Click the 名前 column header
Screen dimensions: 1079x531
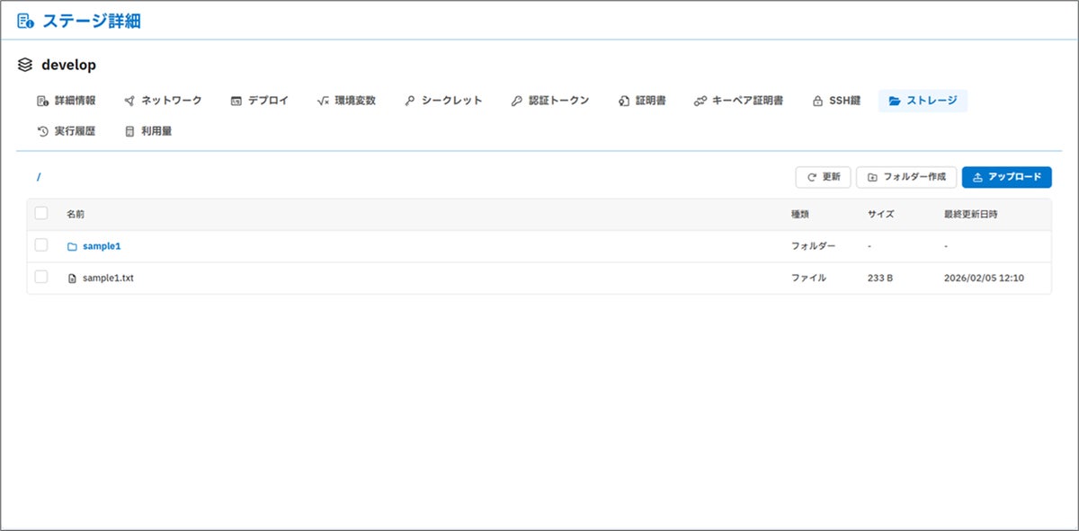(x=76, y=215)
